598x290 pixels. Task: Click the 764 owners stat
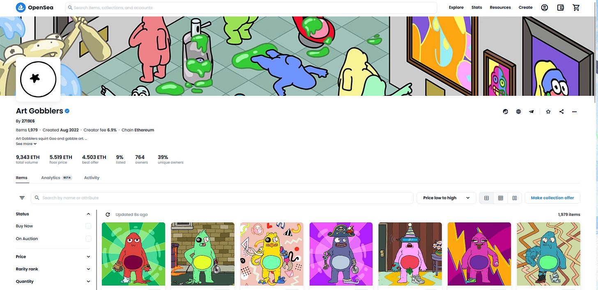click(x=141, y=159)
